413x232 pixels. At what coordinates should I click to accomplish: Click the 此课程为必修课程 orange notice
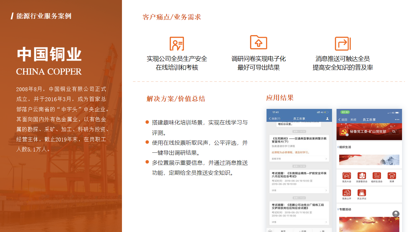coord(290,152)
